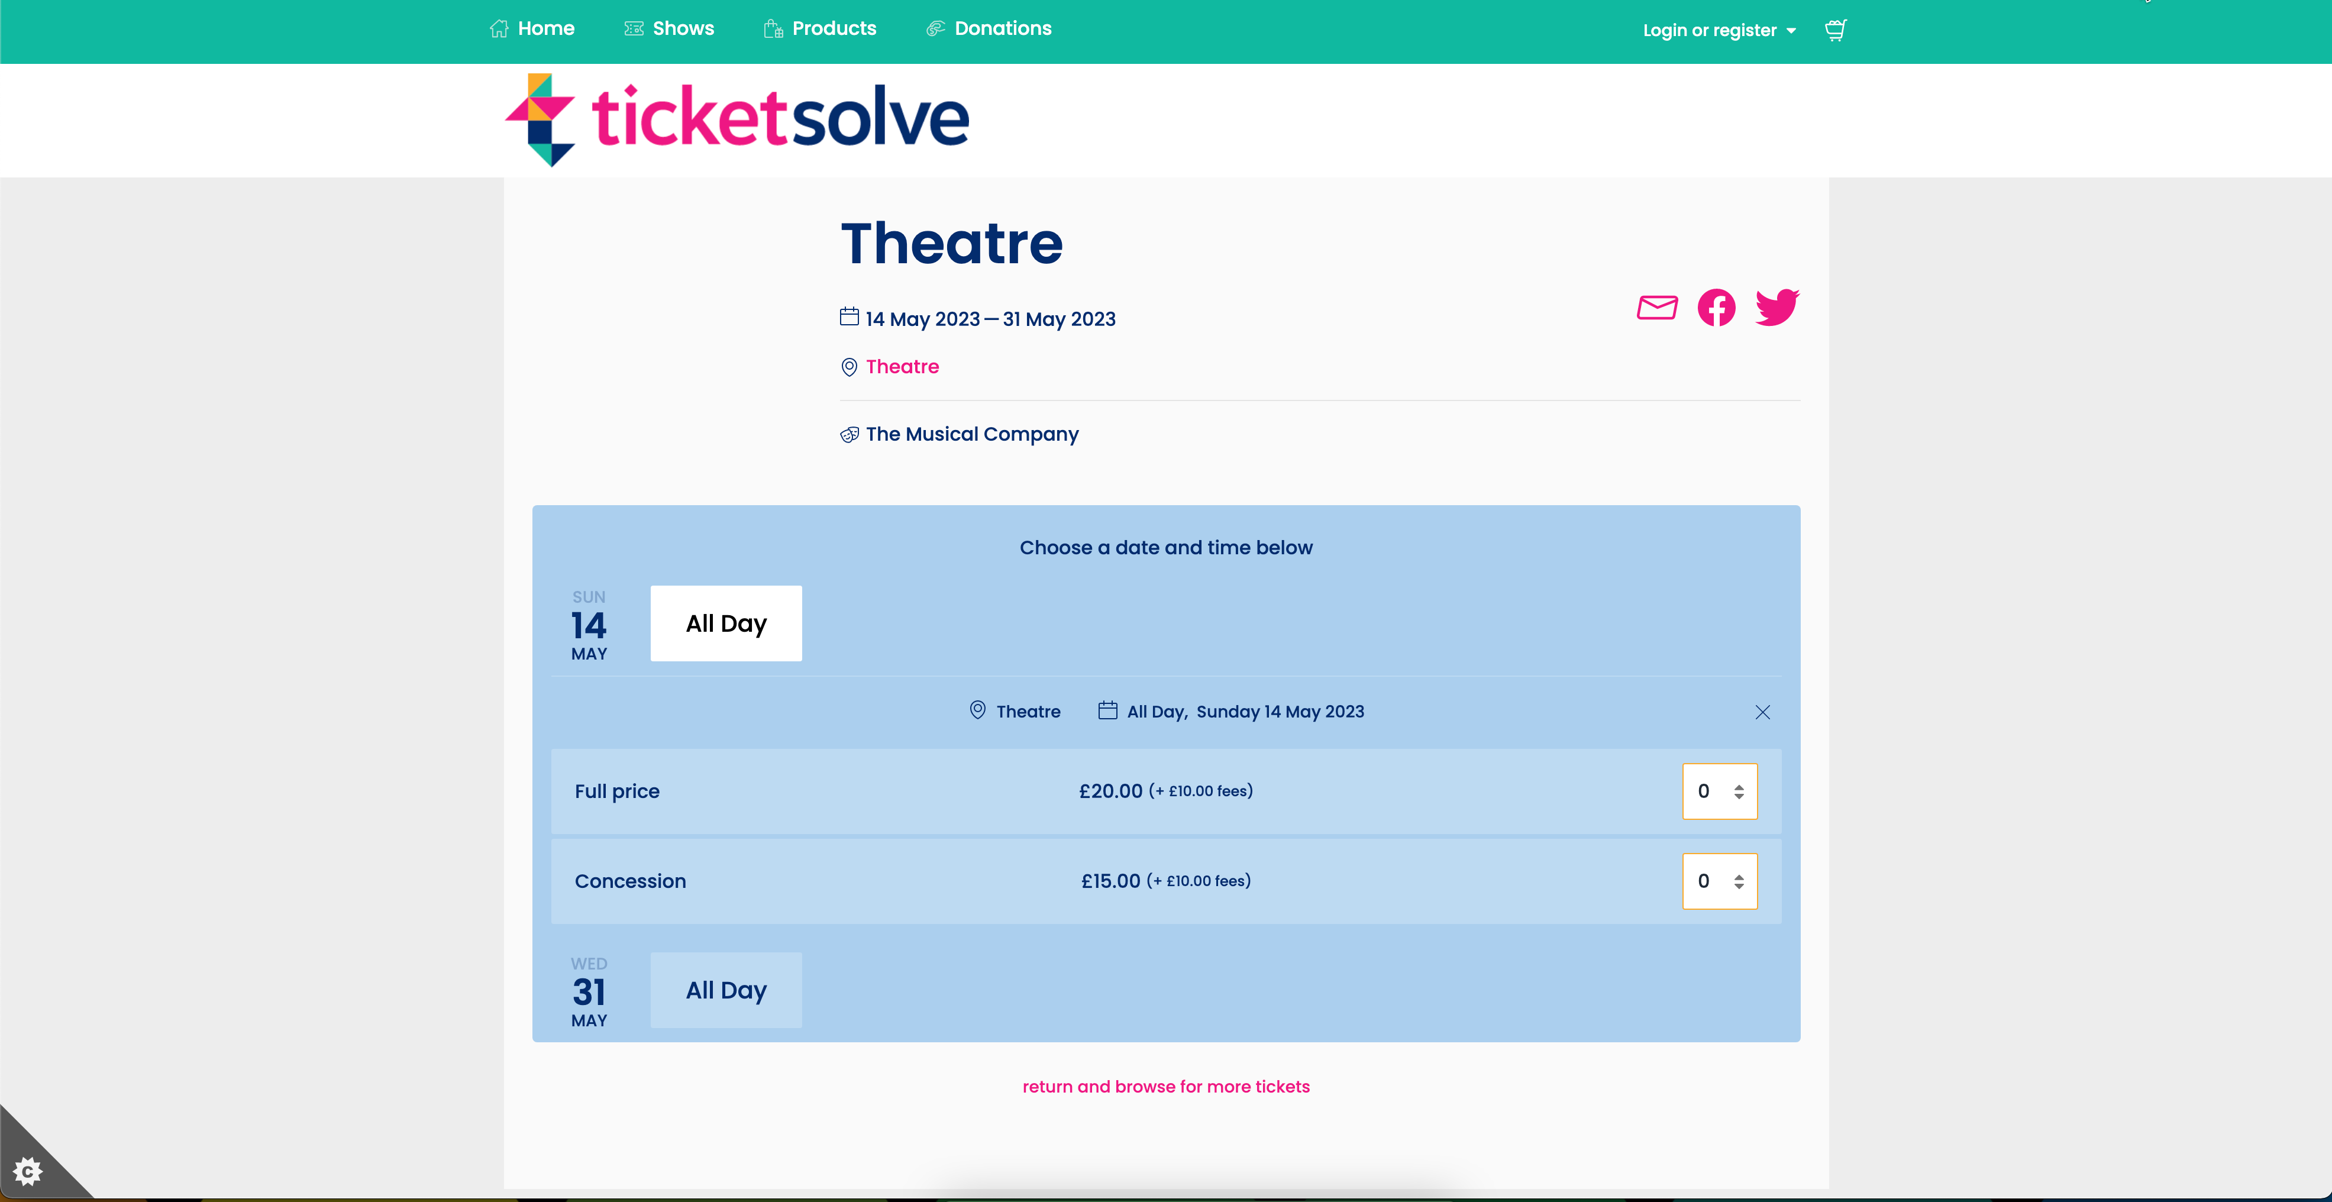
Task: Go to Shows menu item
Action: click(x=669, y=28)
